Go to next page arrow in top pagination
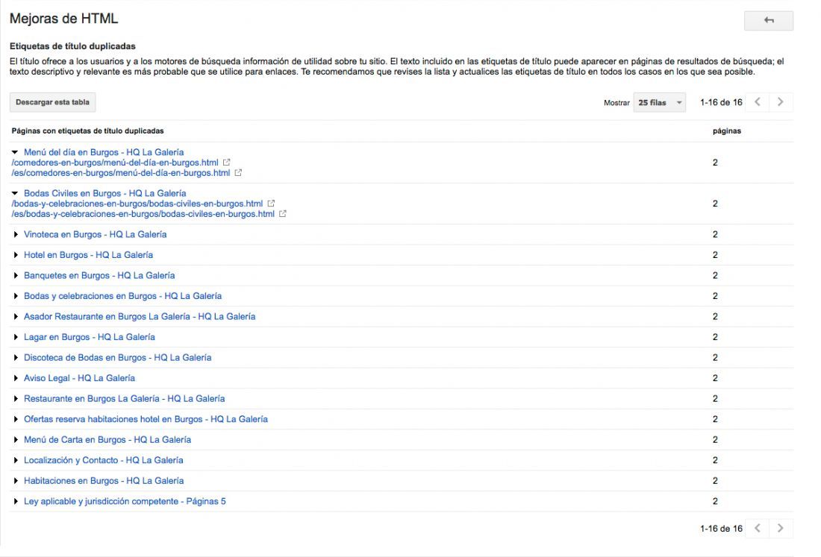821x557 pixels. 781,102
